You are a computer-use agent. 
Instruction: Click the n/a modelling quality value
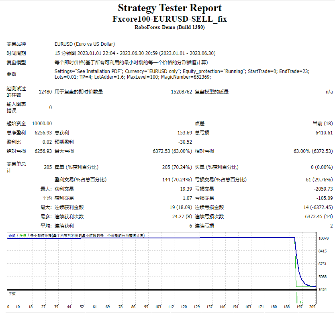click(x=329, y=92)
